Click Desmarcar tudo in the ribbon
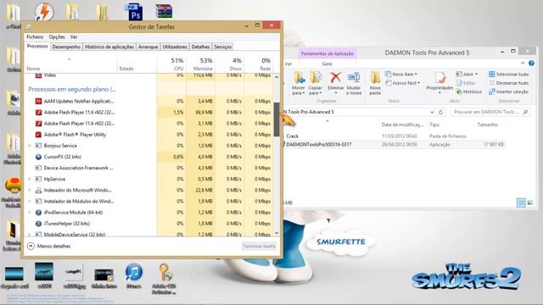The image size is (543, 305). point(508,83)
